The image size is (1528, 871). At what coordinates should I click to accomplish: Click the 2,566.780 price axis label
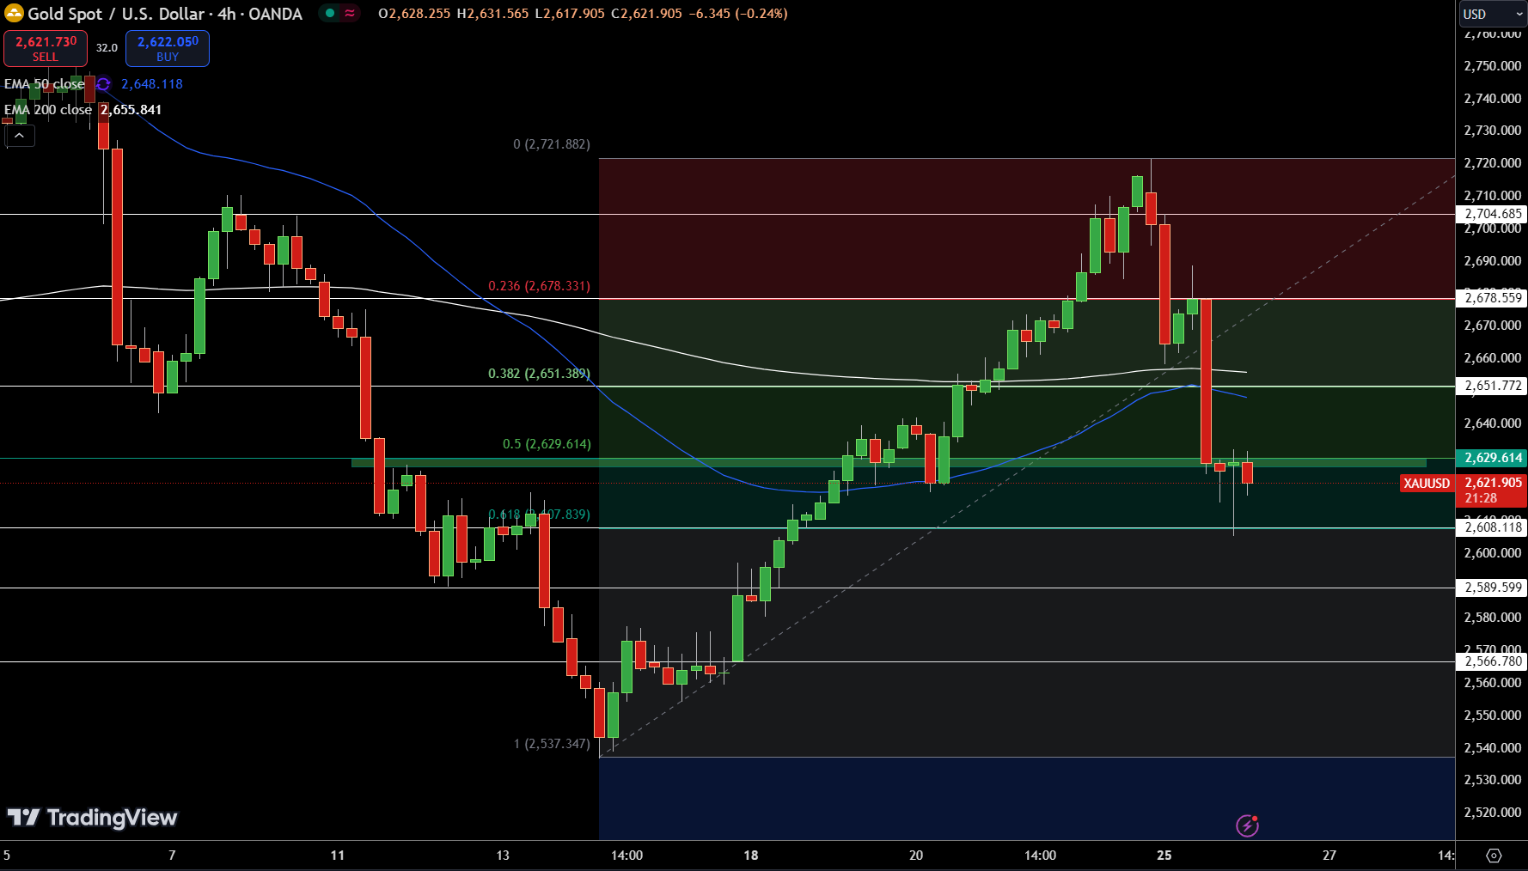(1494, 661)
